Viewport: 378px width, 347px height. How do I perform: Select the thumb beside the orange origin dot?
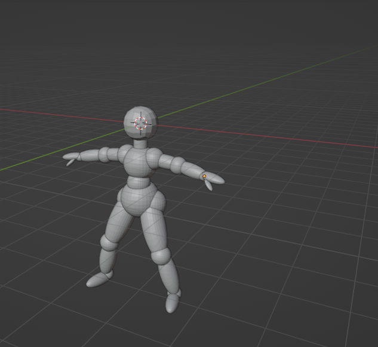pos(209,185)
